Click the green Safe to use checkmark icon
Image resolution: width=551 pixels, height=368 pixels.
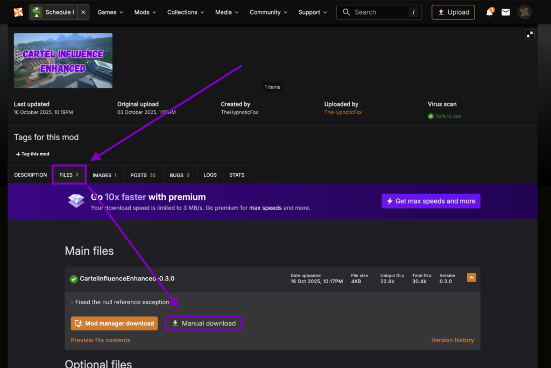[430, 116]
